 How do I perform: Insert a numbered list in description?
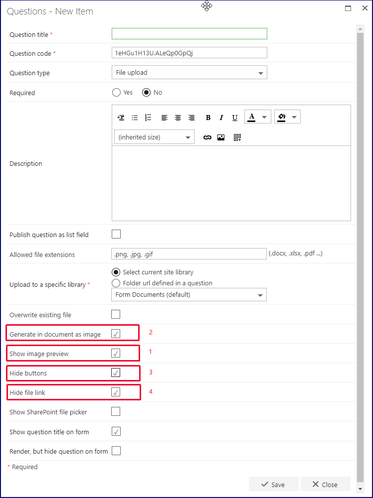click(x=148, y=118)
